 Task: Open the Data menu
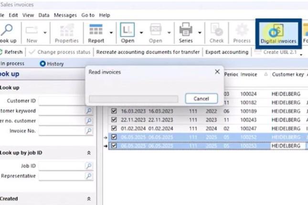(x=44, y=15)
